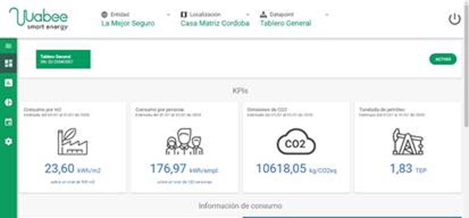Open the chart reports sidebar icon
The height and width of the screenshot is (218, 469).
click(8, 83)
